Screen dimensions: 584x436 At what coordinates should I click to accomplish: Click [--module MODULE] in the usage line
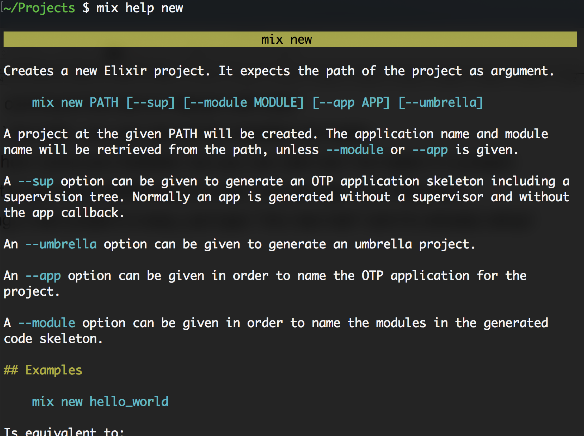tap(244, 102)
